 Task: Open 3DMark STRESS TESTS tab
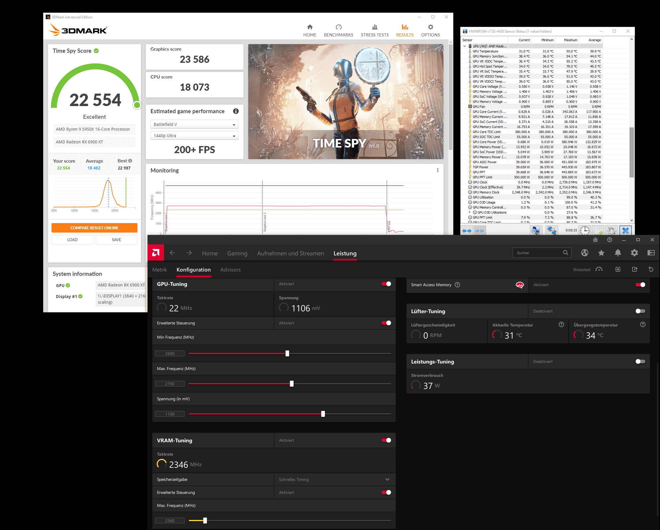[375, 31]
